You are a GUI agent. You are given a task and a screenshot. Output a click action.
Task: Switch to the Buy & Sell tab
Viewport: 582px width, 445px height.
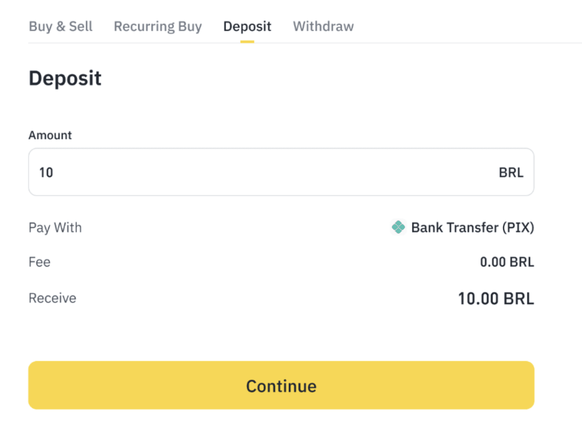click(60, 26)
